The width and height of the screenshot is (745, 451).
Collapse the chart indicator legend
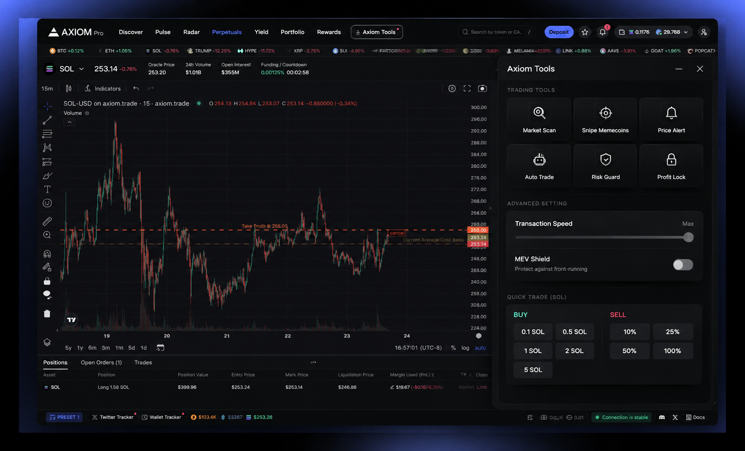[69, 122]
